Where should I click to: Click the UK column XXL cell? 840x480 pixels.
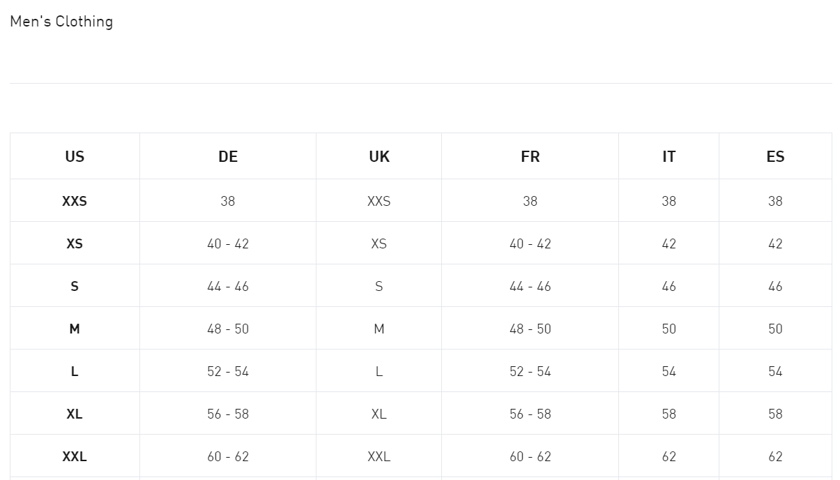(379, 457)
